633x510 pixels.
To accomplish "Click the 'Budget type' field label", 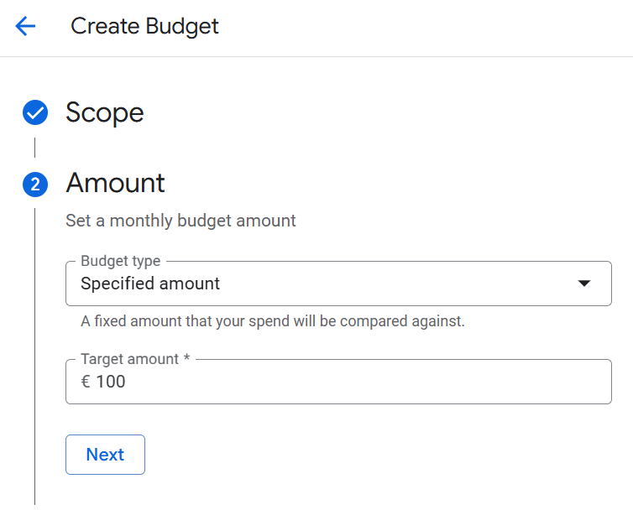I will [120, 261].
